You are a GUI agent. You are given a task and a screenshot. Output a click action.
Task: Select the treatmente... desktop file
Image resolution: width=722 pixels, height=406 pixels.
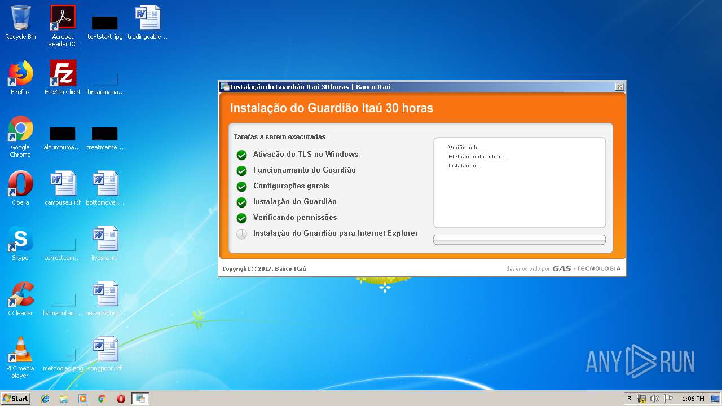[x=105, y=138]
